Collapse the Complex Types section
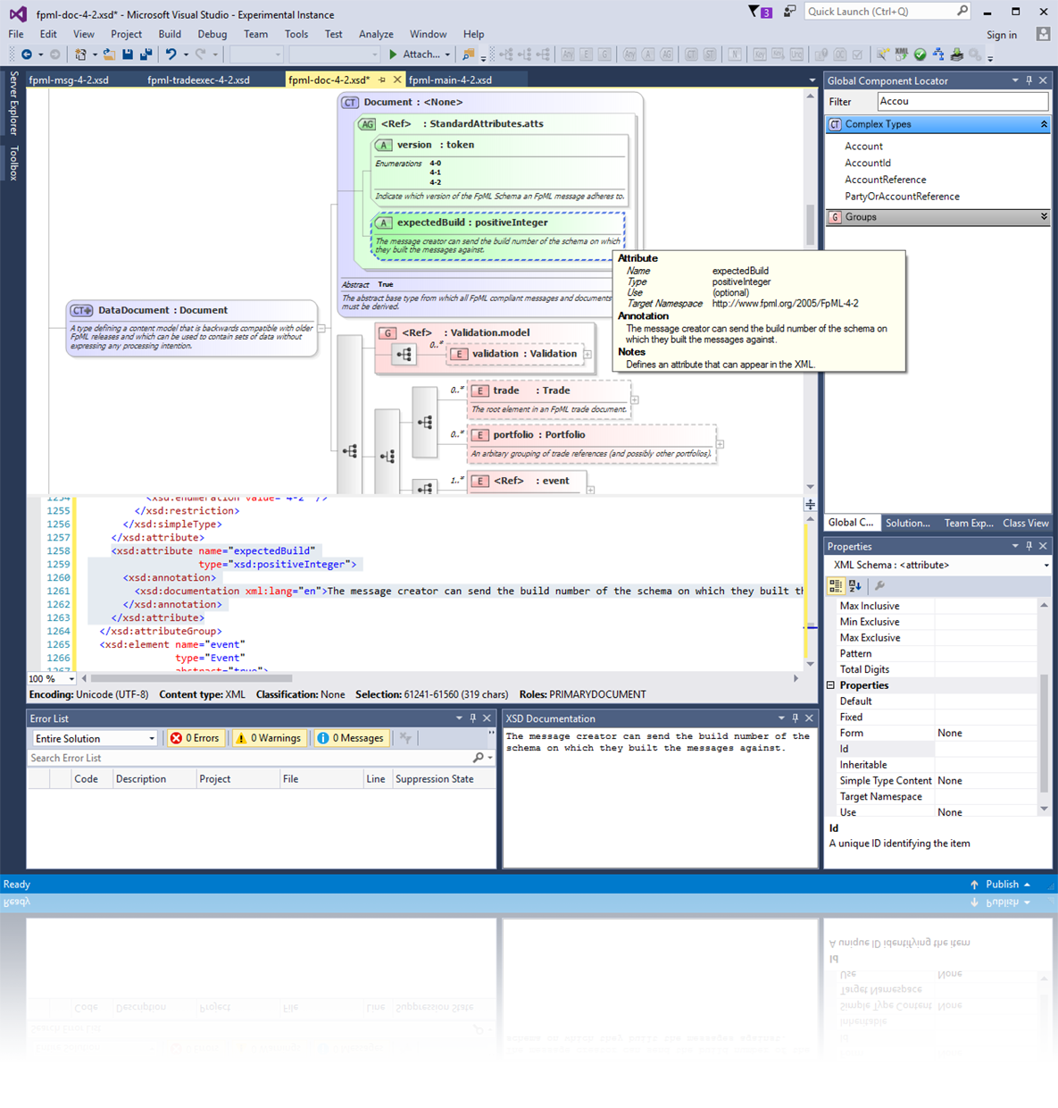Screen dimensions: 1058x1108 click(x=1044, y=124)
